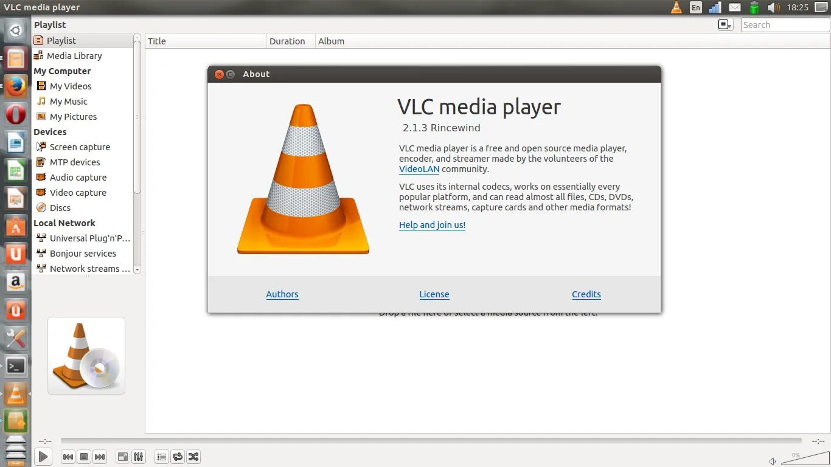Open Amazon from the launcher
This screenshot has height=467, width=831.
(16, 282)
